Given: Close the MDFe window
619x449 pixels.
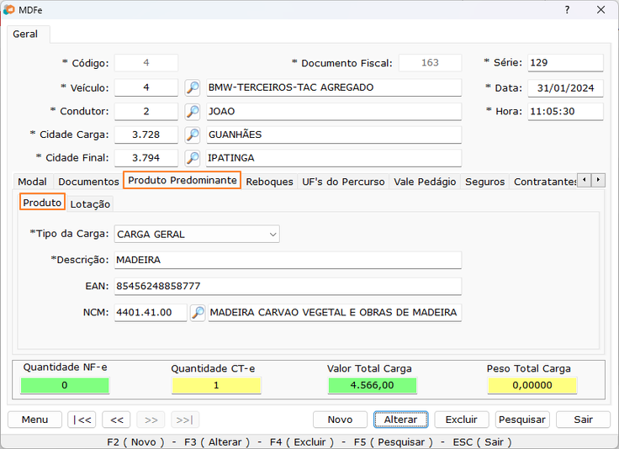Looking at the screenshot, I should coord(600,10).
